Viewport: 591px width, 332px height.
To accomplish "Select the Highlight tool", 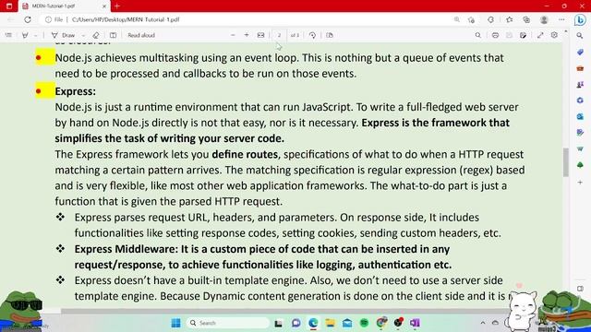I will (x=25, y=35).
